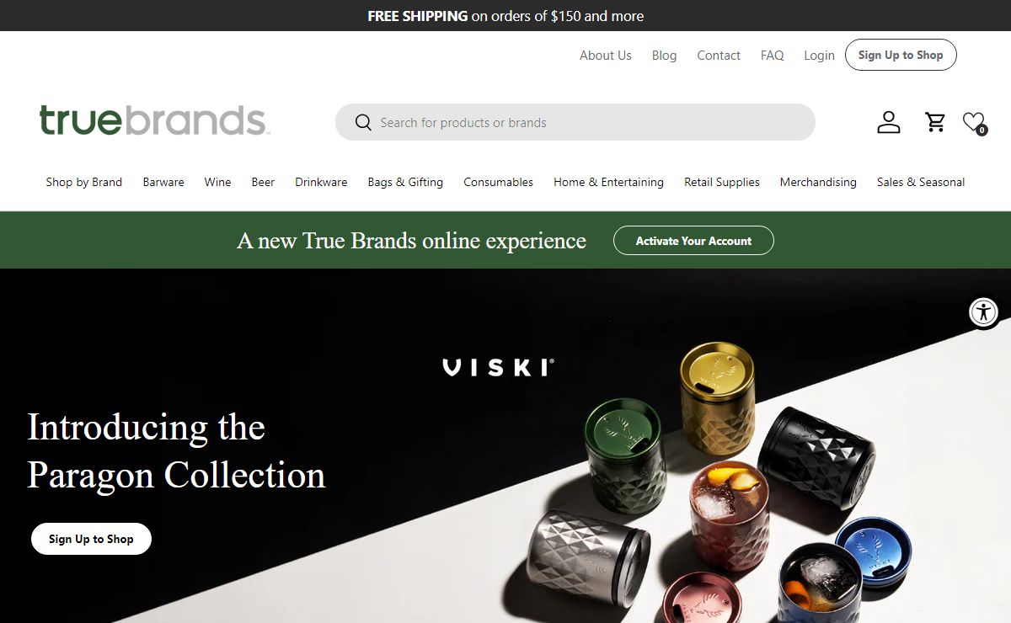Click the header Sign Up to Shop button
1011x623 pixels.
(x=901, y=55)
